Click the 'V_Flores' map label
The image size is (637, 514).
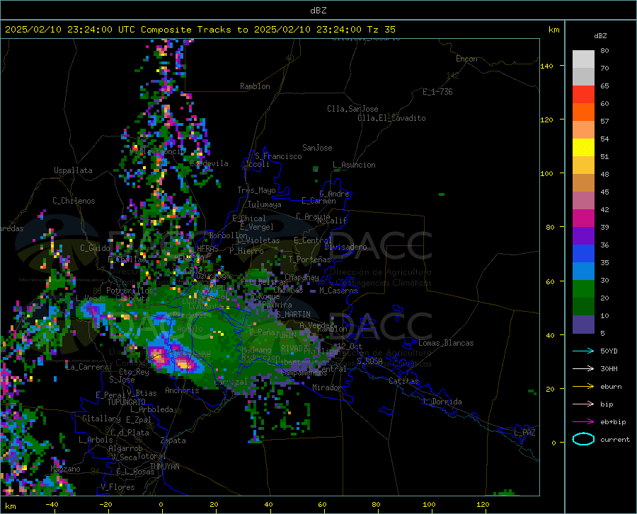point(117,487)
